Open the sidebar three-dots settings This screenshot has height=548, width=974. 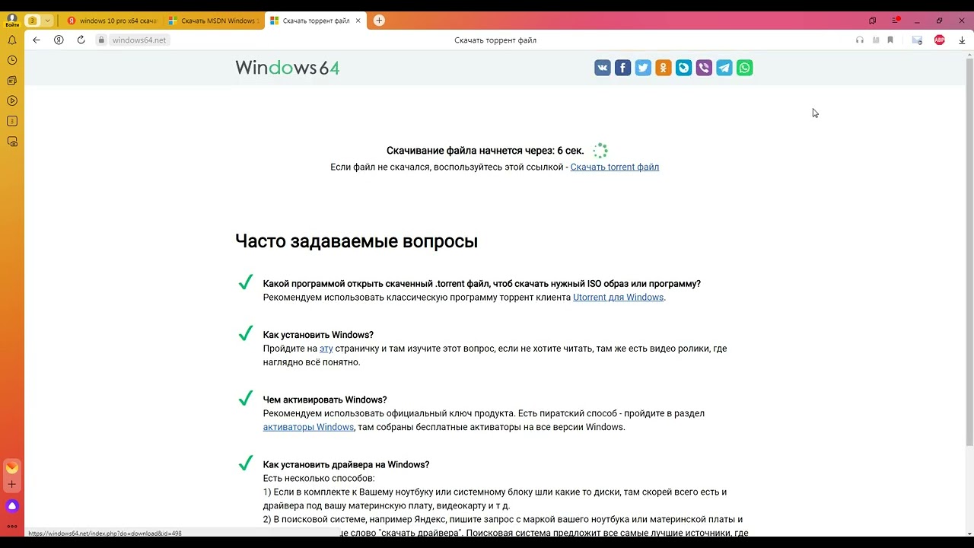pos(12,526)
